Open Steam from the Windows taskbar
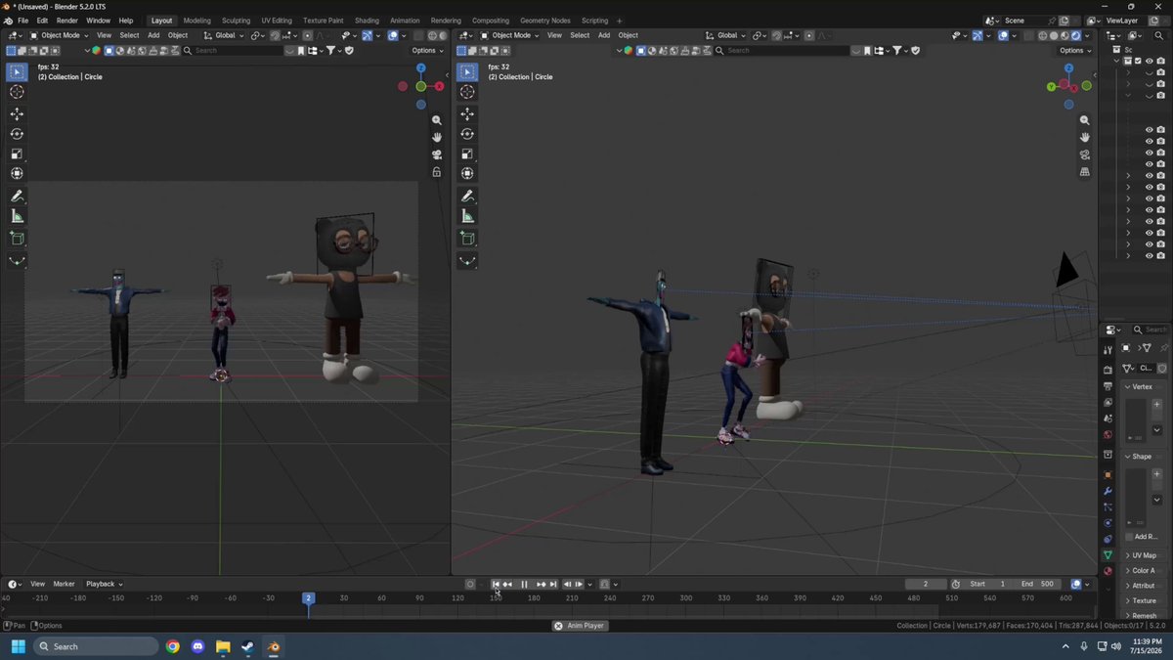 [248, 646]
